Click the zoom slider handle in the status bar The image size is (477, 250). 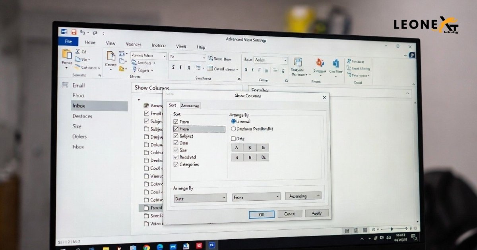coord(392,229)
